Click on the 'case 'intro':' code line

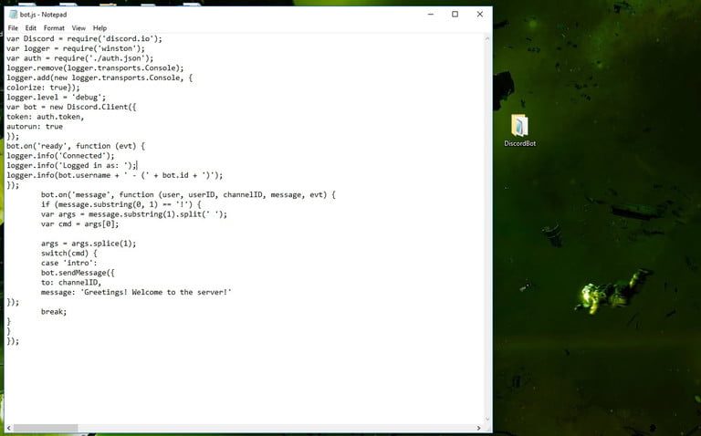click(62, 263)
